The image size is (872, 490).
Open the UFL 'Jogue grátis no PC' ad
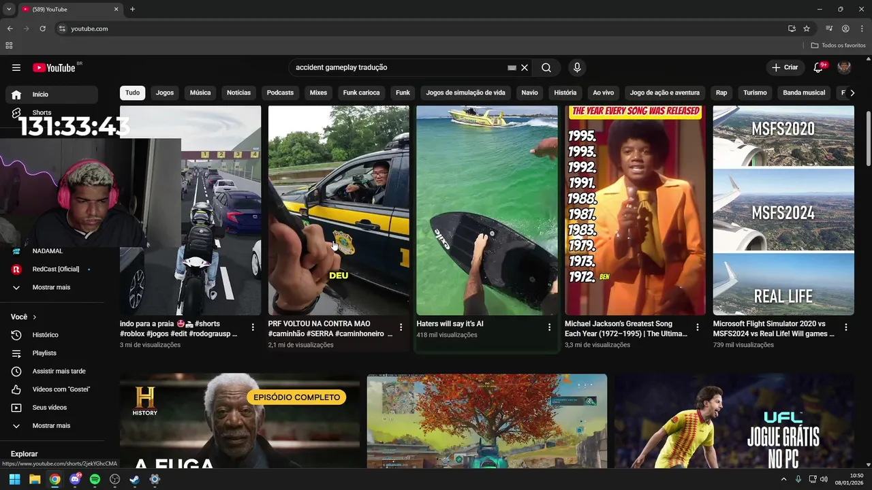(x=734, y=421)
